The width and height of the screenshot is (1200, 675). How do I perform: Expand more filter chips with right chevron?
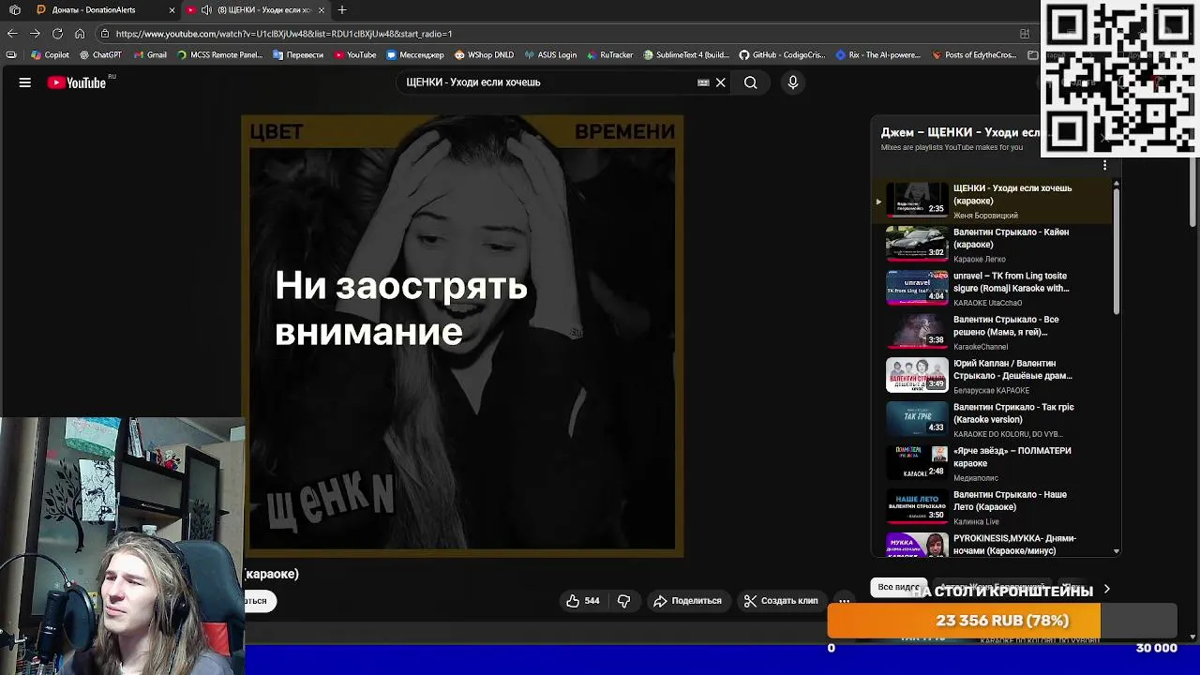(1106, 589)
